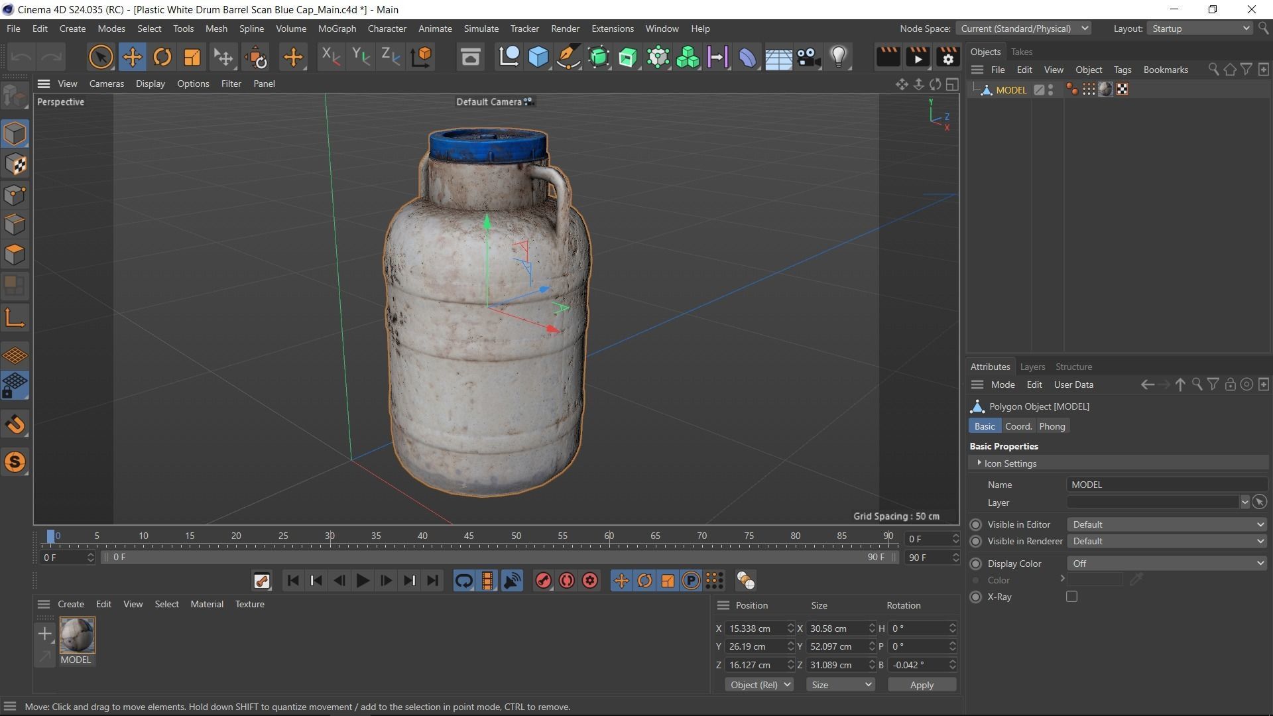Select the Coord. attribute tab
The image size is (1273, 716).
pyautogui.click(x=1018, y=426)
